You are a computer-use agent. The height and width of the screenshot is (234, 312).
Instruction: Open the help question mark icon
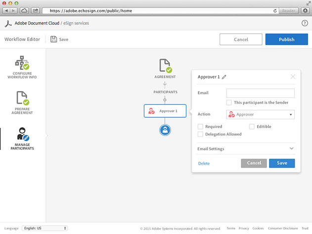coord(305,23)
